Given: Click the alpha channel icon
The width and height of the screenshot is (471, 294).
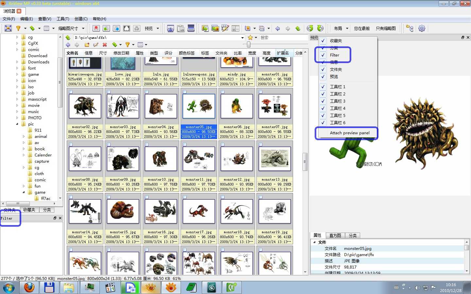Looking at the screenshot, I should tap(127, 28).
